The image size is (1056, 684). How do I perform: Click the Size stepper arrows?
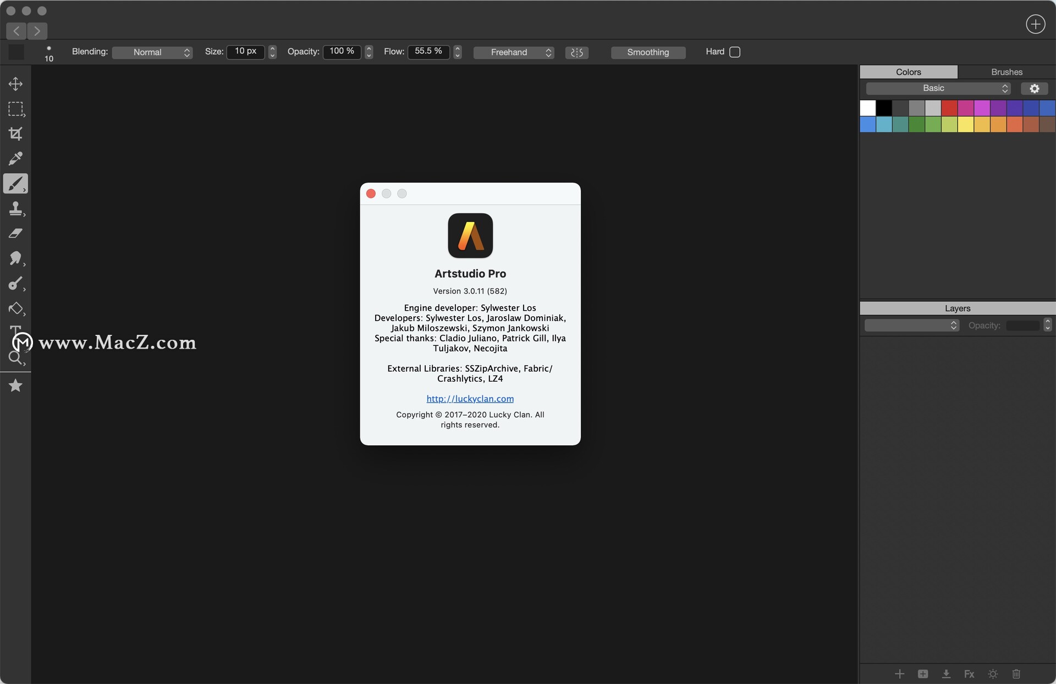pyautogui.click(x=272, y=52)
